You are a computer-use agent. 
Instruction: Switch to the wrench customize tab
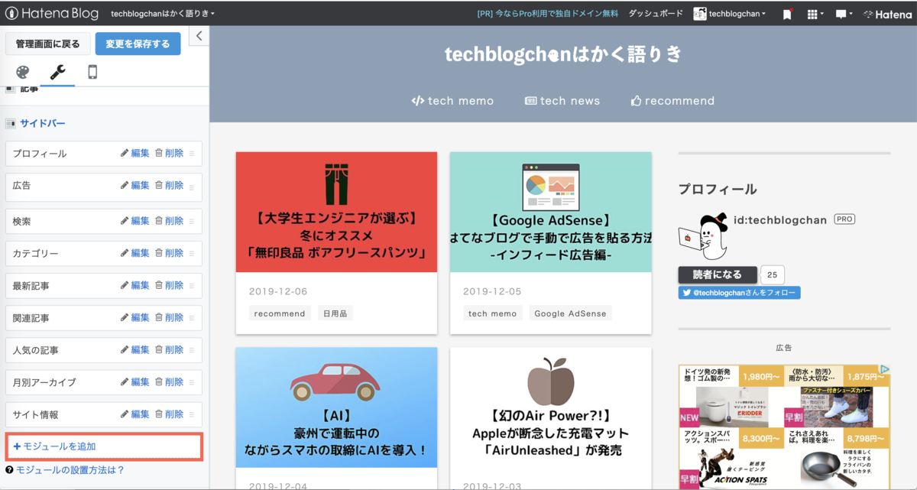(x=57, y=72)
